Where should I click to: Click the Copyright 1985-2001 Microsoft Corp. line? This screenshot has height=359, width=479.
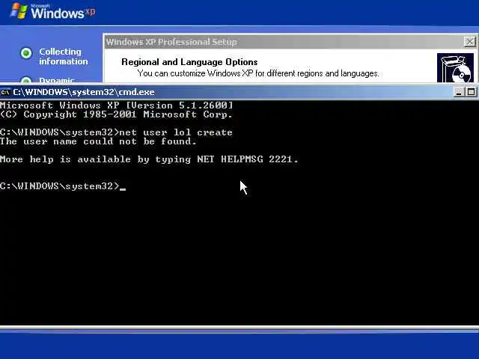[x=116, y=114]
